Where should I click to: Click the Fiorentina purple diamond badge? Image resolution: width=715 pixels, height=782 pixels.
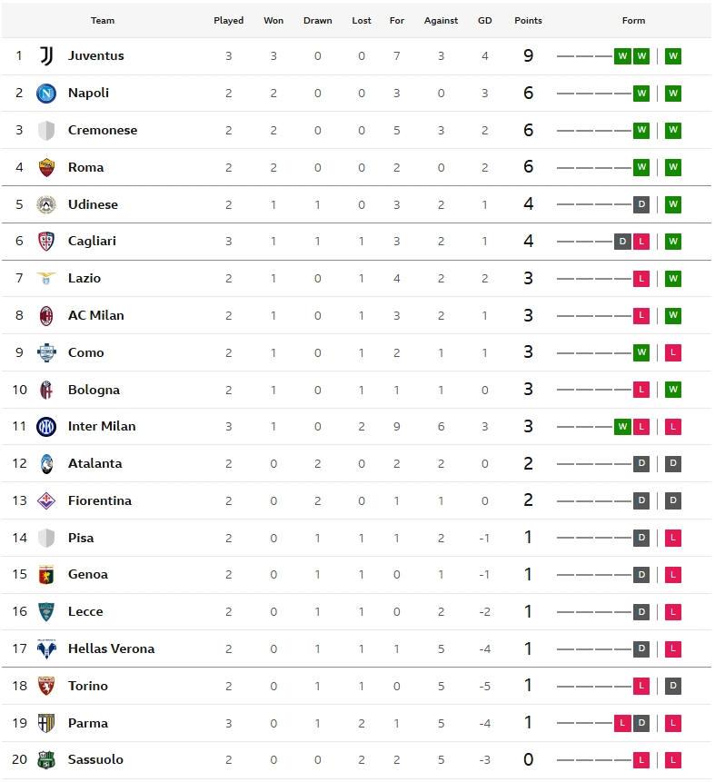[46, 500]
